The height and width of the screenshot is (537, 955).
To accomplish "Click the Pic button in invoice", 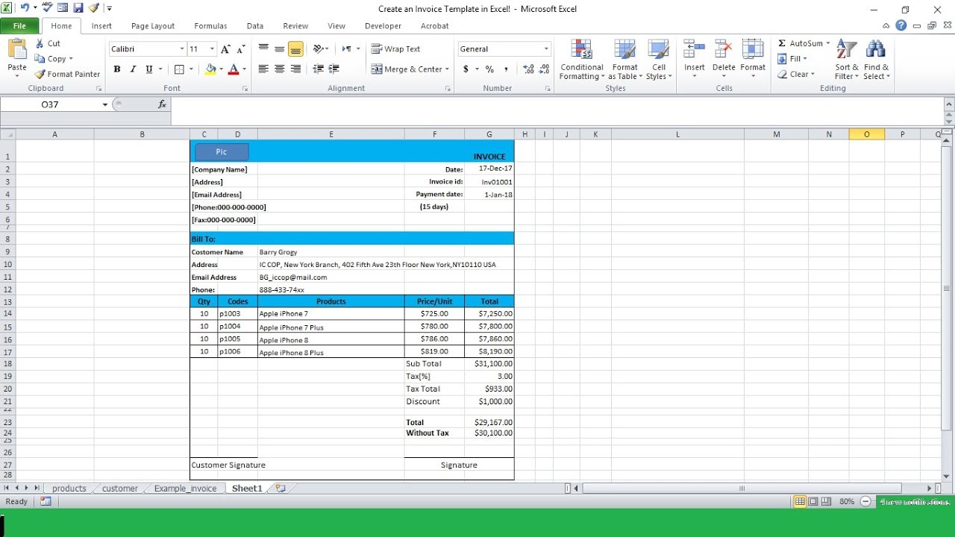I will [x=222, y=151].
